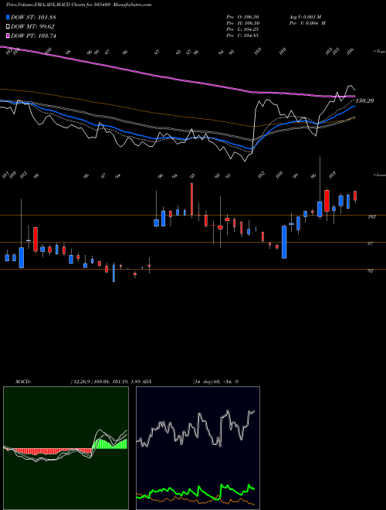Click the 130.20 EMA value label

365,100
